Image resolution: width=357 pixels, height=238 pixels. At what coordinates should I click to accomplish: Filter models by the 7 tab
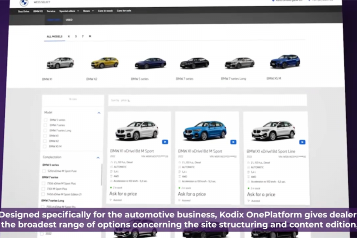83,36
